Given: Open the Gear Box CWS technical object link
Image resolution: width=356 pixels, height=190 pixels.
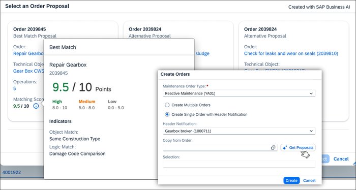Looking at the screenshot, I should click(x=28, y=71).
